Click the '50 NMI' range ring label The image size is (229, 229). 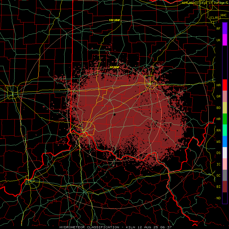(114, 67)
